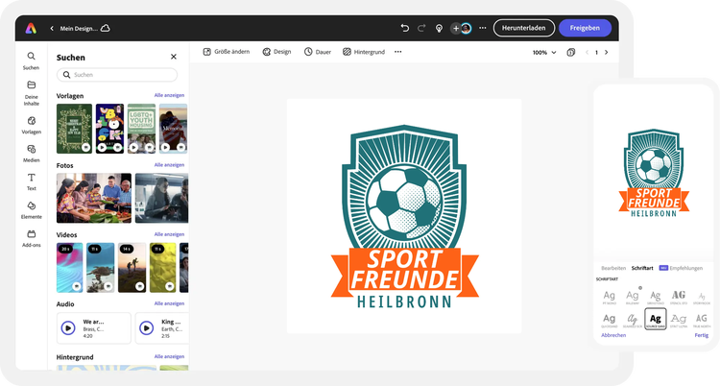Select HEILBRONN text on canvas
The width and height of the screenshot is (720, 386).
pos(404,302)
